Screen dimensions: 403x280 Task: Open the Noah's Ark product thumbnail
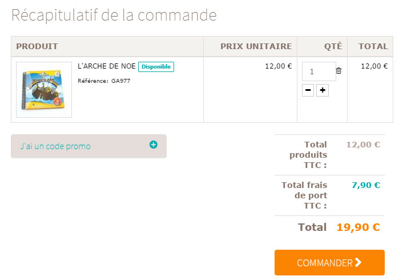[44, 90]
